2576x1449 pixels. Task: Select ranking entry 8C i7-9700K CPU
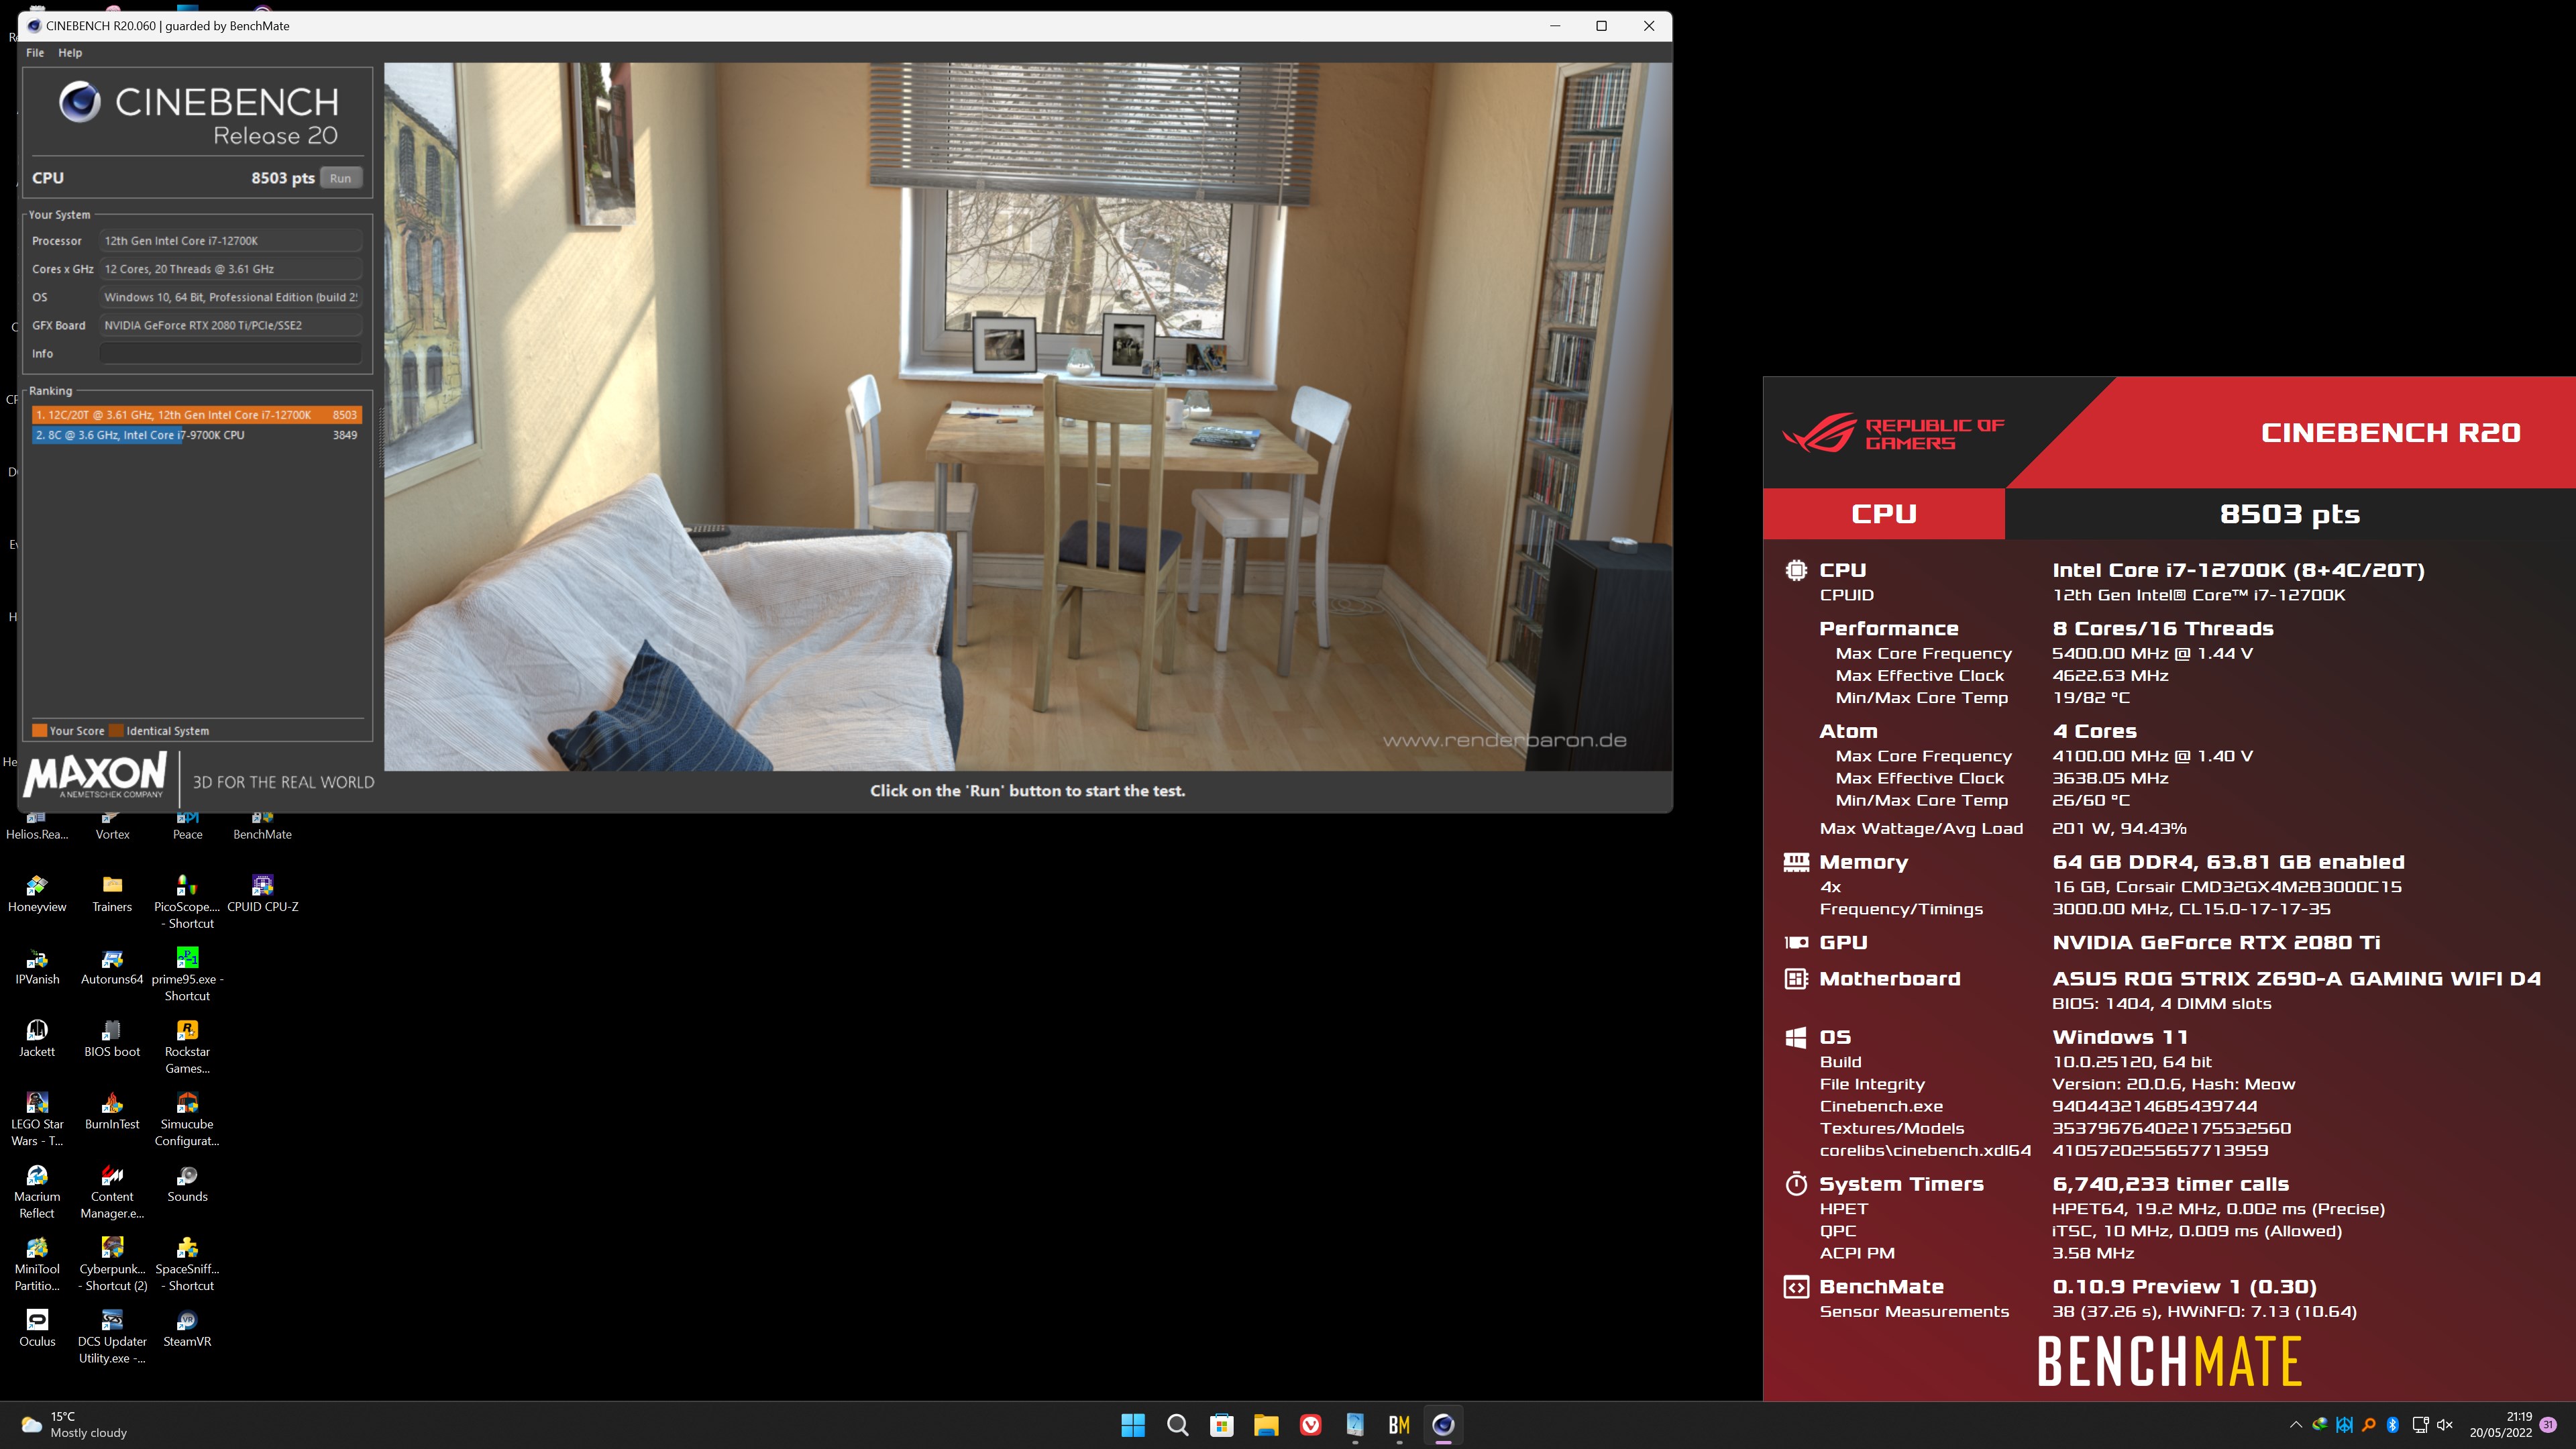[x=196, y=435]
